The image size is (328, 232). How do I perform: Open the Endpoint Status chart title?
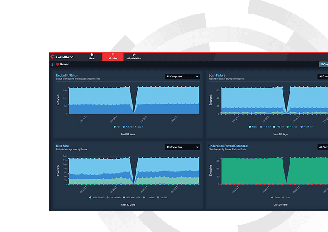pyautogui.click(x=67, y=75)
